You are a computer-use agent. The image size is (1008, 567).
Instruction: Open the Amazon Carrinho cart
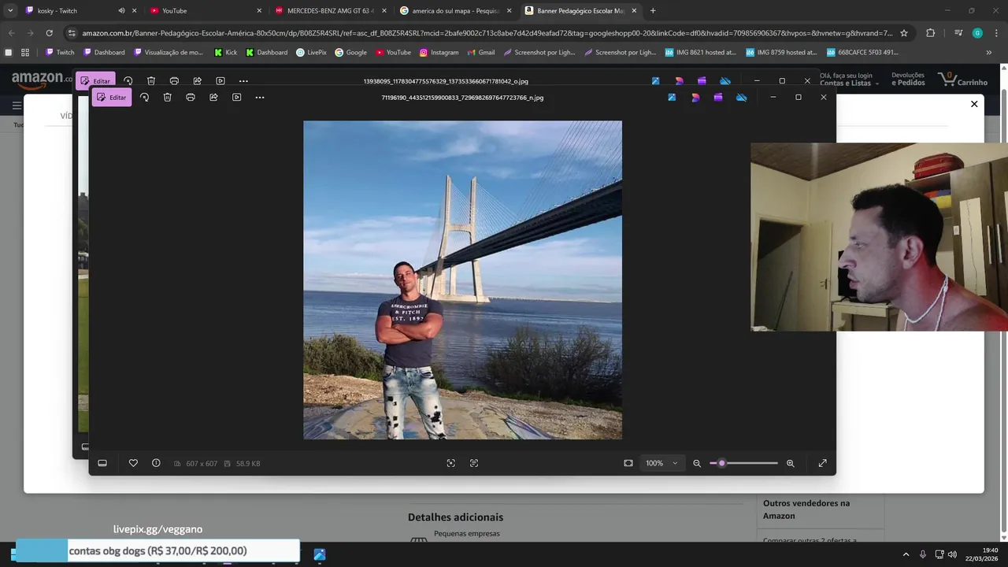coord(962,80)
